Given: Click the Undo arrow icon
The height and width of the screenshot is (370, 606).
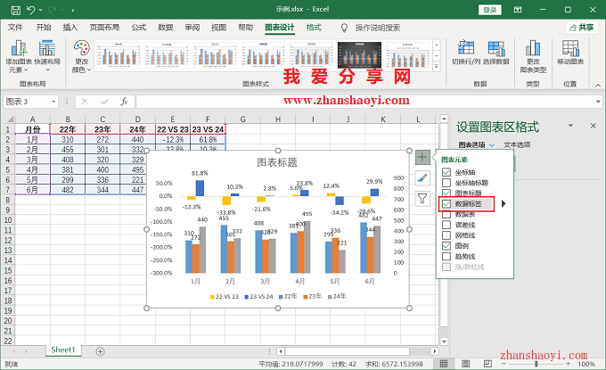Looking at the screenshot, I should (x=31, y=10).
